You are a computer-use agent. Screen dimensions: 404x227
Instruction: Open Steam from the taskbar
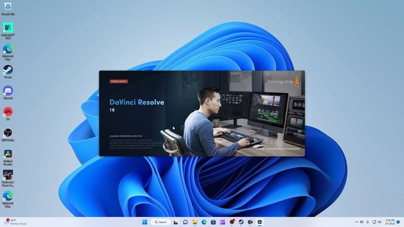point(241,222)
